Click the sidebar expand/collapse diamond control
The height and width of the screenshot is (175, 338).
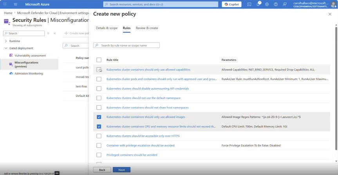(48, 33)
